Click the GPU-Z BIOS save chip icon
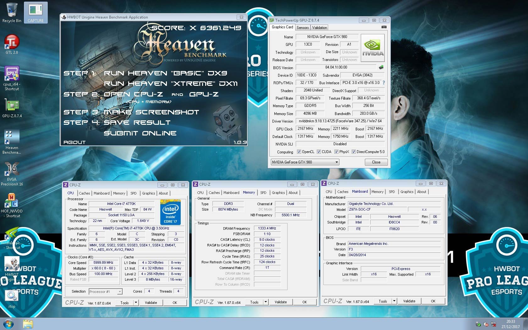Image resolution: width=528 pixels, height=330 pixels. click(381, 67)
